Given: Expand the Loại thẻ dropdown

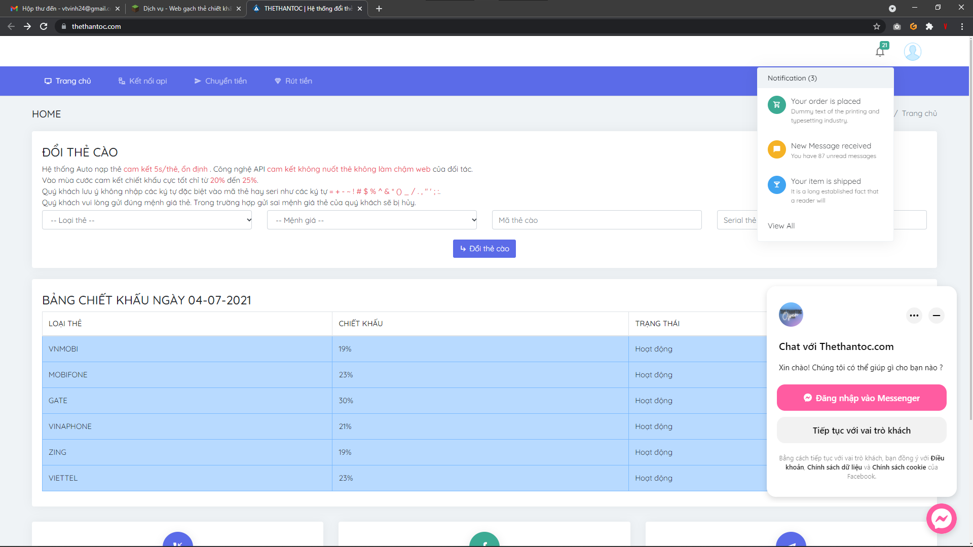Looking at the screenshot, I should coord(147,220).
